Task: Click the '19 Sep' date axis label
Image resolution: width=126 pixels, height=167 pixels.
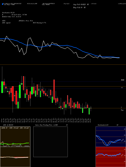Action: (x=2, y=120)
